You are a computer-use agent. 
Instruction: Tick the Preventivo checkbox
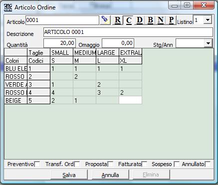coord(37,164)
